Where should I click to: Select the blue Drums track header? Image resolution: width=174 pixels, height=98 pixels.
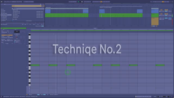[x=155, y=11]
